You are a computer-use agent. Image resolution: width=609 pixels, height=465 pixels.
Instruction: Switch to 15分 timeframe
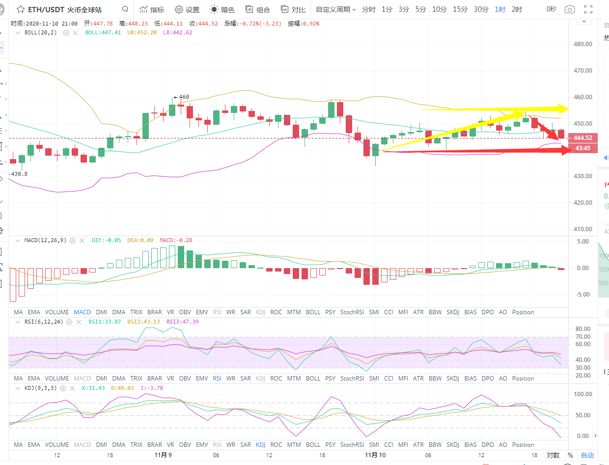460,9
